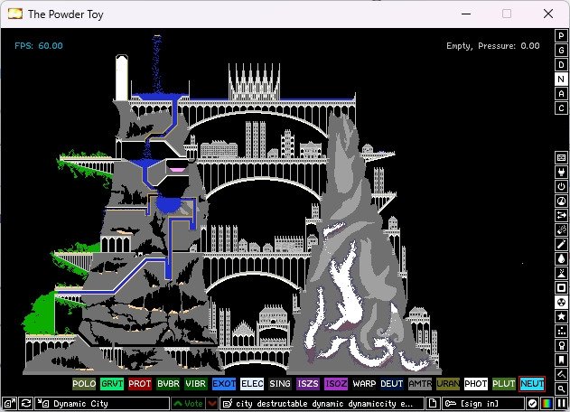
Task: Open the save browser icon
Action: click(x=9, y=403)
